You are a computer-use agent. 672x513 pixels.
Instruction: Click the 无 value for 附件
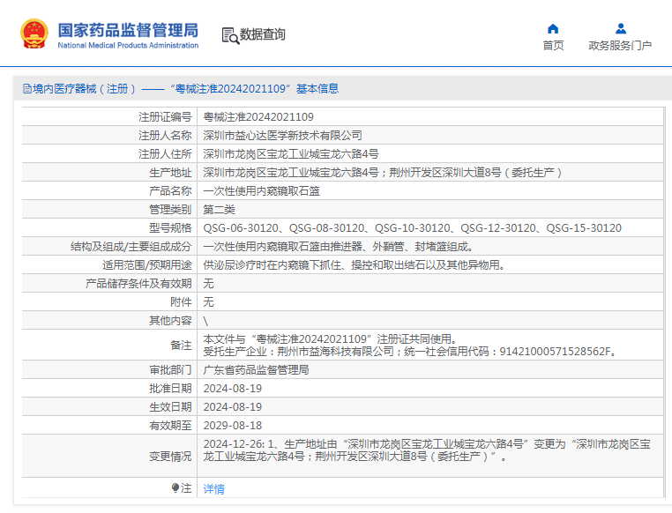coord(208,301)
